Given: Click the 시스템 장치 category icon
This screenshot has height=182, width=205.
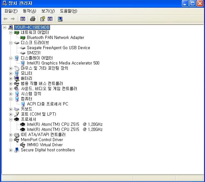Looking at the screenshot, I should pos(17,94).
